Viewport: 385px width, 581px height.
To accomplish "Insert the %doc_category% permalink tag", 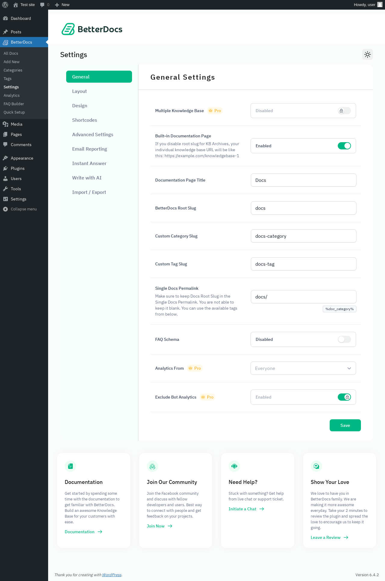I will (340, 309).
